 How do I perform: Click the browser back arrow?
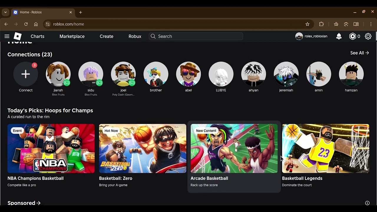(6, 24)
